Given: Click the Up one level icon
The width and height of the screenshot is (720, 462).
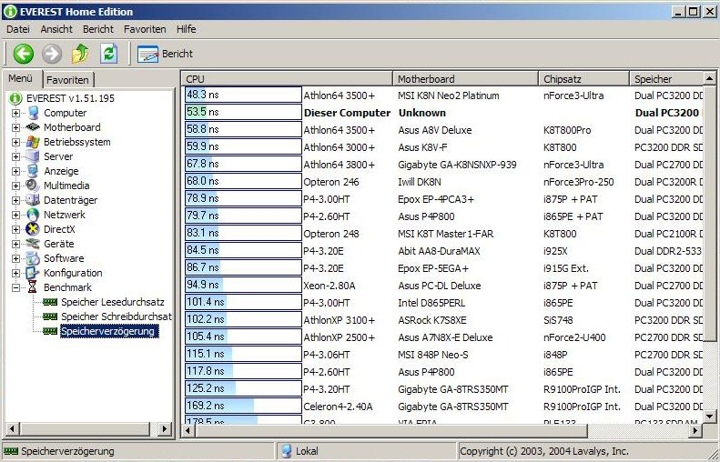Looking at the screenshot, I should [x=80, y=54].
